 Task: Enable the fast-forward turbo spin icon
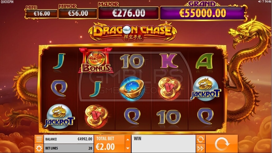[201, 148]
